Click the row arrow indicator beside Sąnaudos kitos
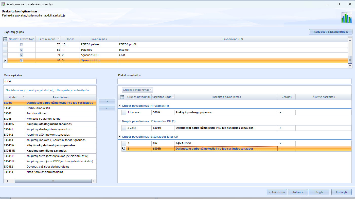Image resolution: width=355 pixels, height=199 pixels. [x=5, y=61]
